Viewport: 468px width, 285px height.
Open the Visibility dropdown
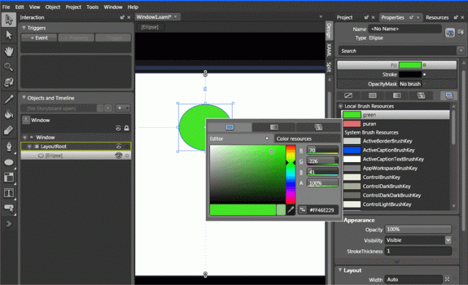(x=448, y=240)
